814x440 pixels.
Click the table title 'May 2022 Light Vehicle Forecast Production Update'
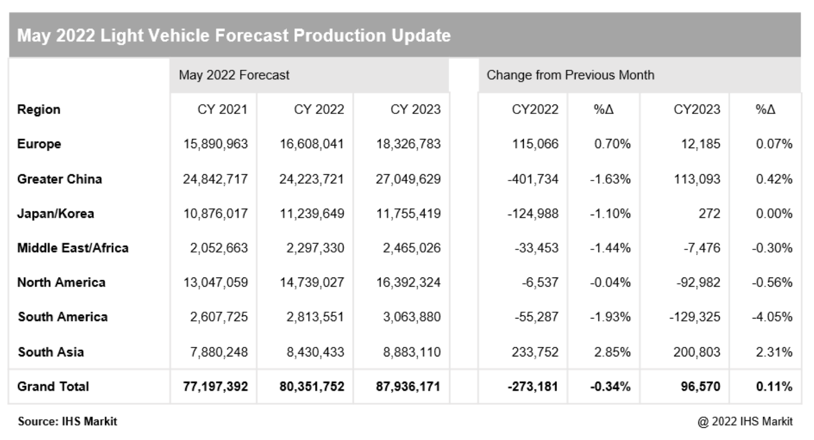234,36
